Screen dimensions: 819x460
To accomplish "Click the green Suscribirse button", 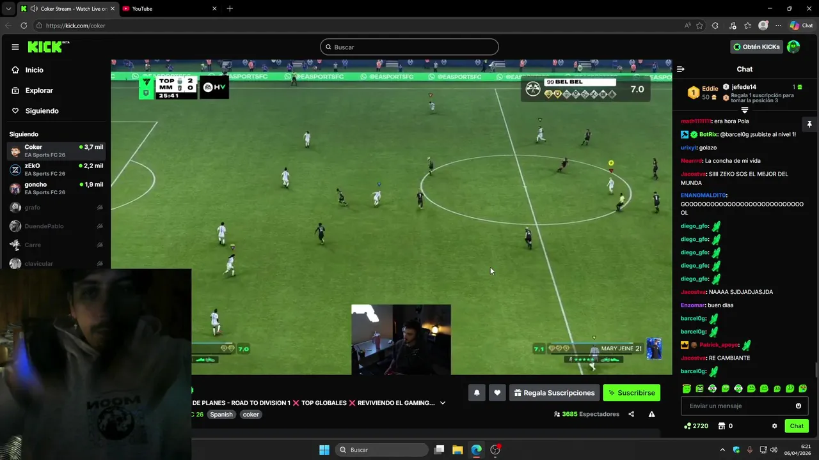I will (632, 393).
